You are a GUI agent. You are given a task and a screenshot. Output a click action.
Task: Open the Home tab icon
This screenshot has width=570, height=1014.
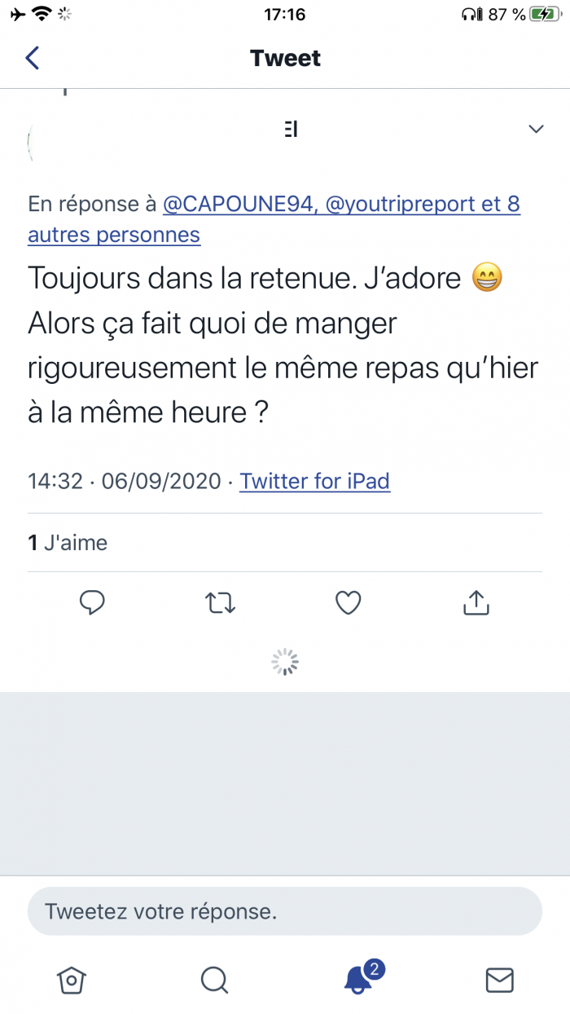tap(72, 980)
